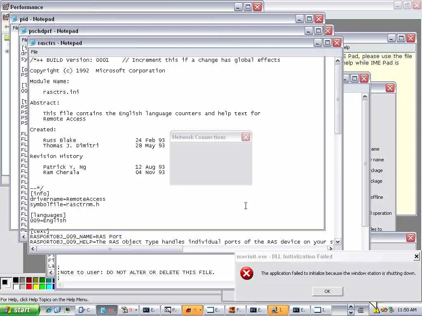Viewport: 422px width, 316px height.
Task: Click 'Patrick Y. Ng' line in Notepad
Action: pos(65,167)
